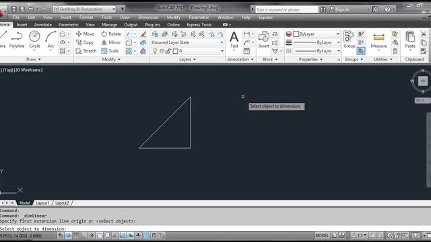This screenshot has height=242, width=431.
Task: Click the linear Dimension icon
Action: (x=246, y=34)
